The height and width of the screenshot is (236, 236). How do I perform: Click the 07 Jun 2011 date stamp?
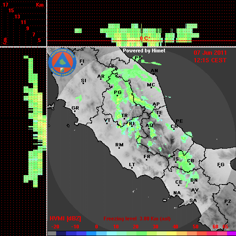click(x=210, y=53)
